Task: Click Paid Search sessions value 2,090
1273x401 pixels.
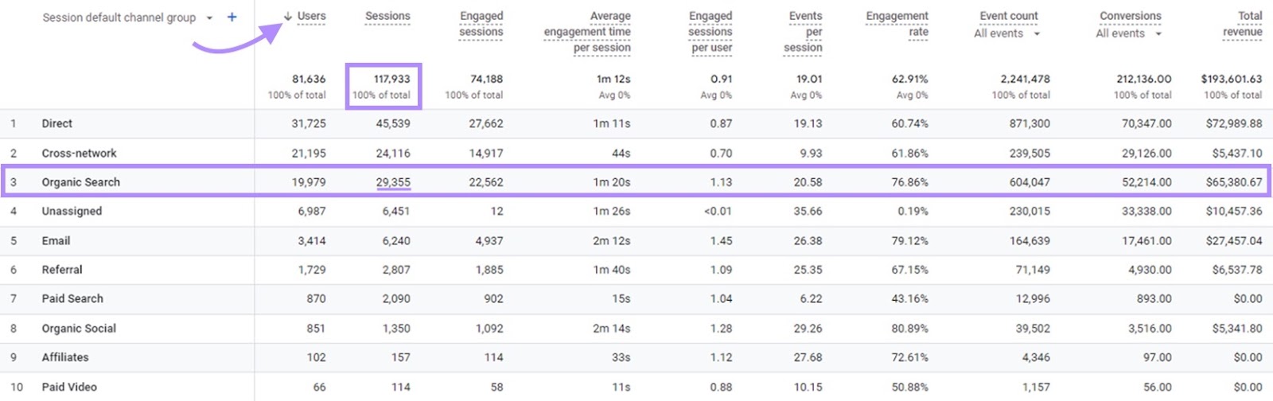Action: pos(396,298)
